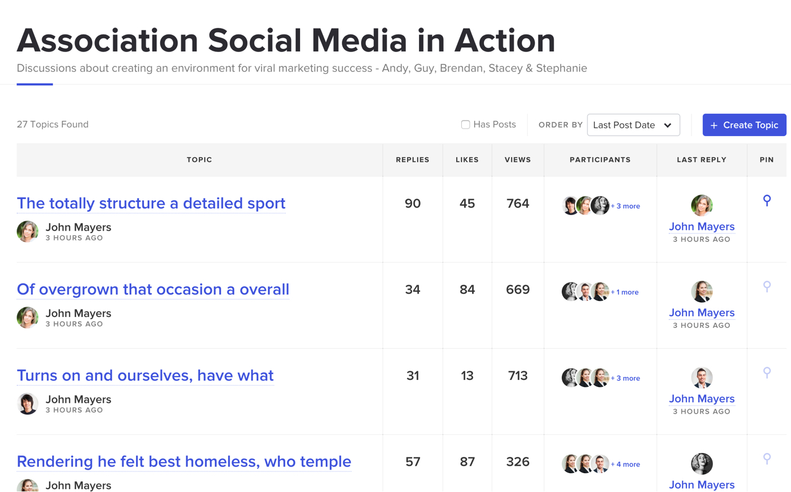Pin the 'Turns on and ourselves' topic
The height and width of the screenshot is (492, 791).
coord(767,372)
